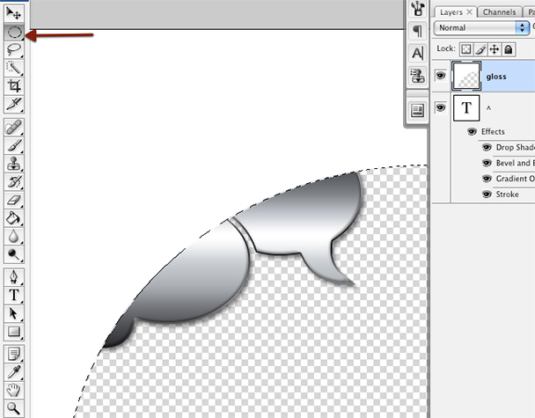Select the Zoom tool
This screenshot has width=535, height=418.
(x=14, y=407)
